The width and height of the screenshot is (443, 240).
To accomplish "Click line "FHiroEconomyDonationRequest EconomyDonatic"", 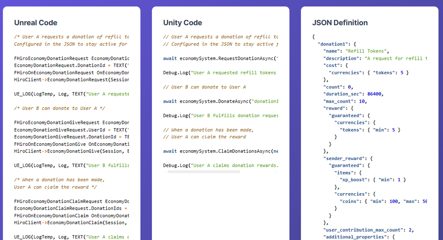I will point(71,58).
